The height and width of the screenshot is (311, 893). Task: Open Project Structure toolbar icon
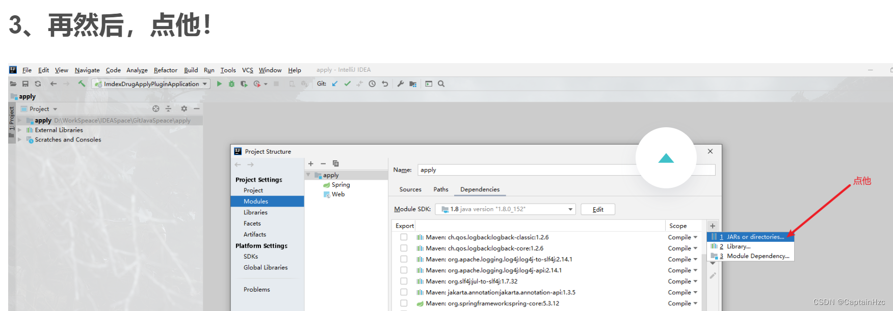point(413,84)
